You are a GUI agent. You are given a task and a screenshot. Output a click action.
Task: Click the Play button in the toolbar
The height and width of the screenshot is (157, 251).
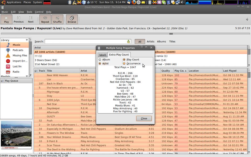click(6, 19)
